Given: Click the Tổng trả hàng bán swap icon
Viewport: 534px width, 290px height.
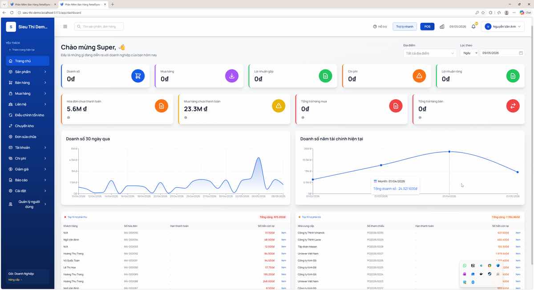Looking at the screenshot, I should (513, 106).
